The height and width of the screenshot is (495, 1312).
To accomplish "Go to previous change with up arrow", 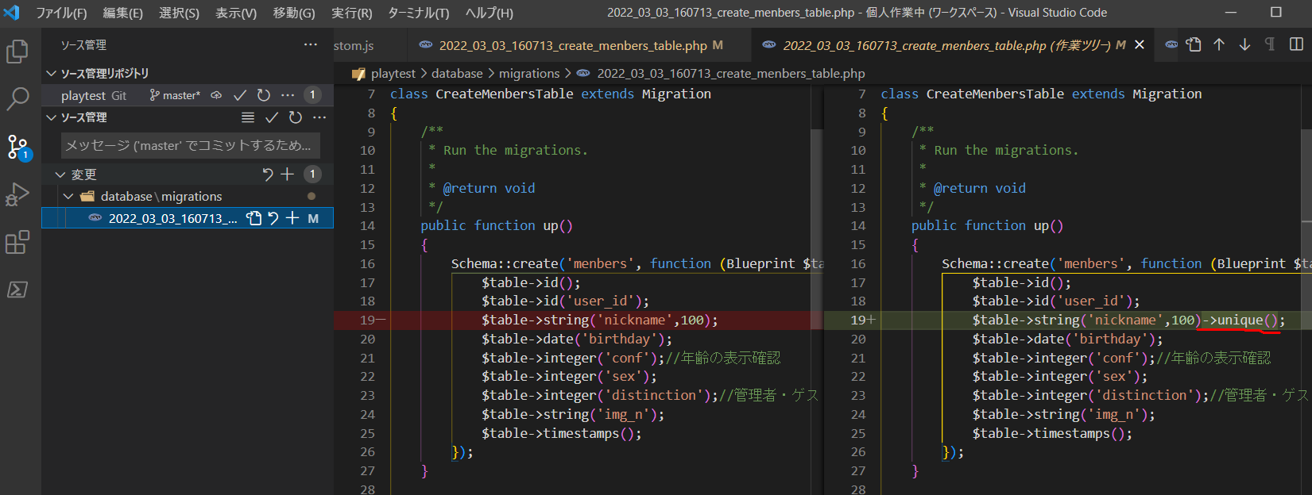I will point(1219,45).
